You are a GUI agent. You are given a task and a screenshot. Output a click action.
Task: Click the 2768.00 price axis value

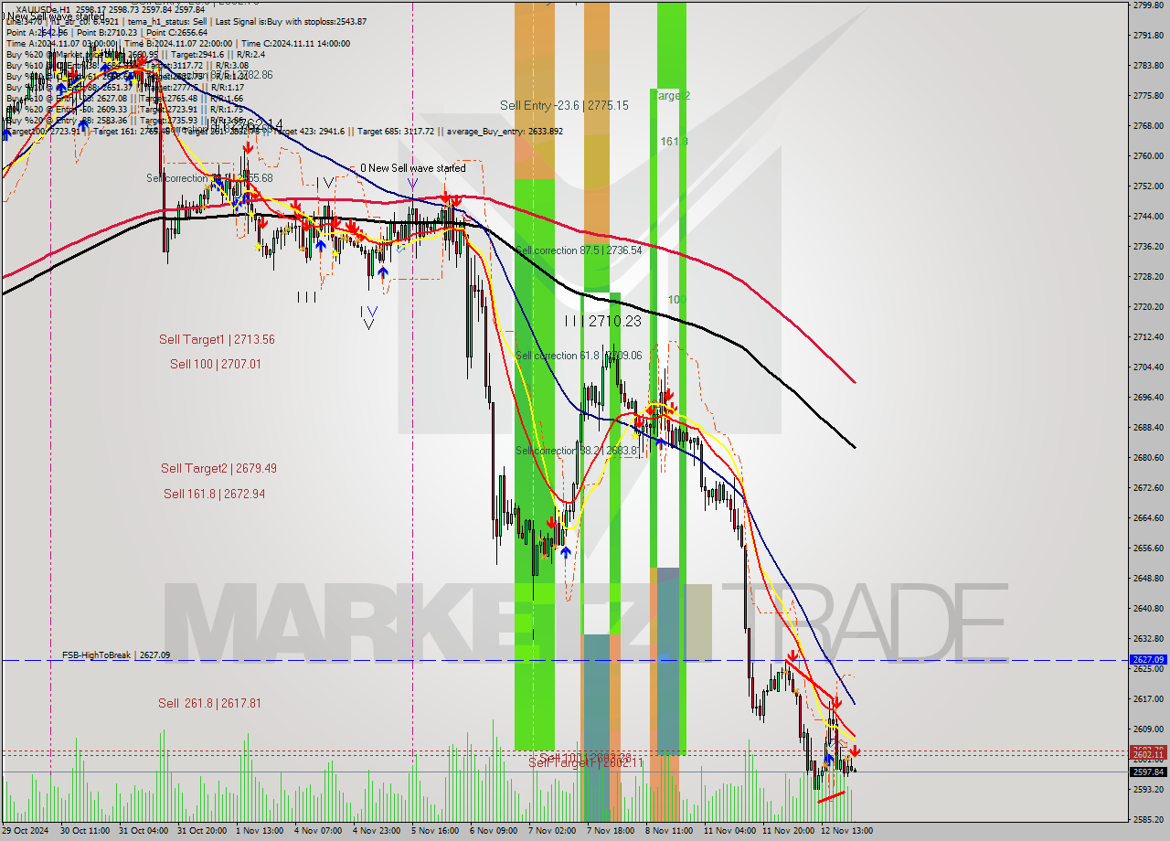pyautogui.click(x=1148, y=126)
